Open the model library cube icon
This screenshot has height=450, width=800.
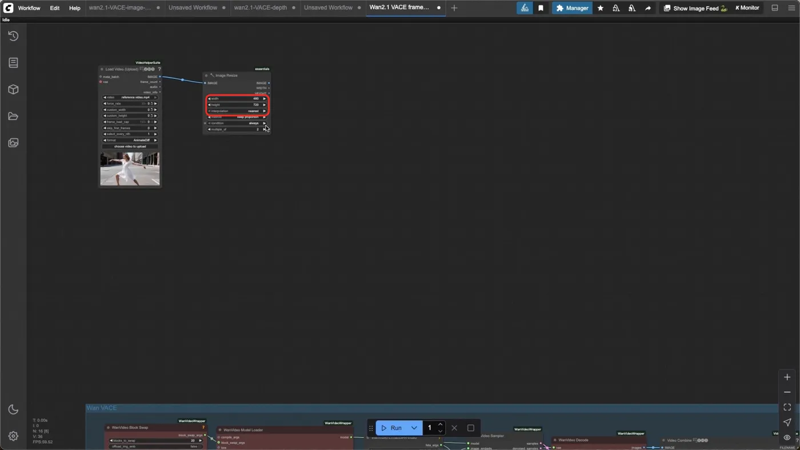pyautogui.click(x=13, y=90)
